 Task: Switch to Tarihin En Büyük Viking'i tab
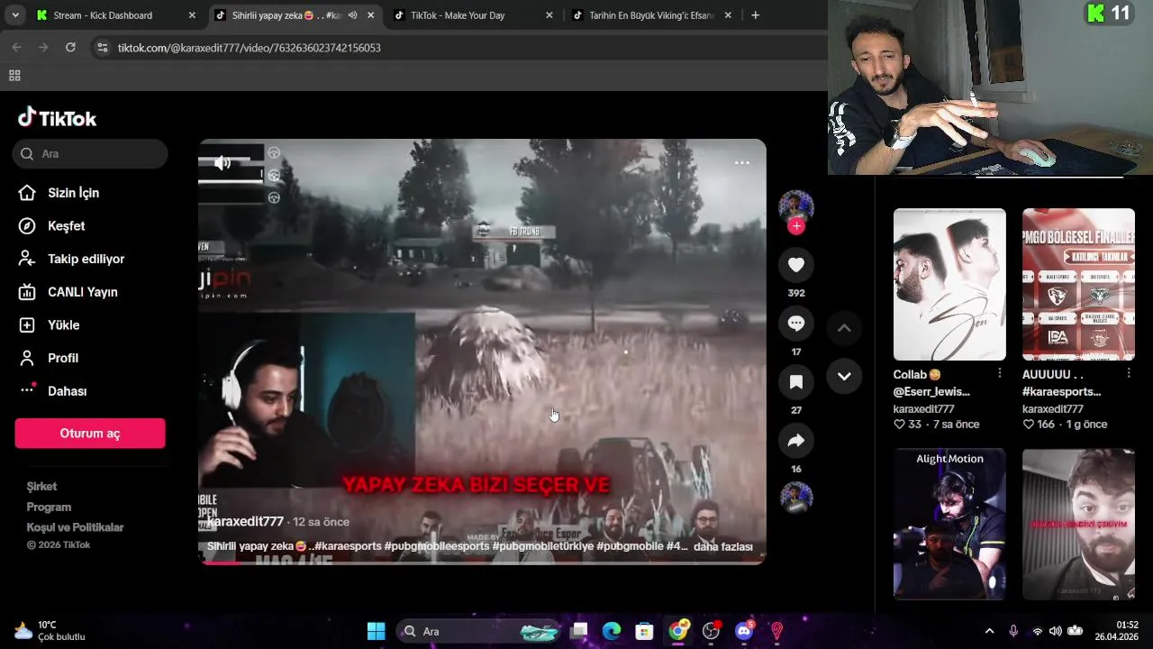pyautogui.click(x=650, y=15)
